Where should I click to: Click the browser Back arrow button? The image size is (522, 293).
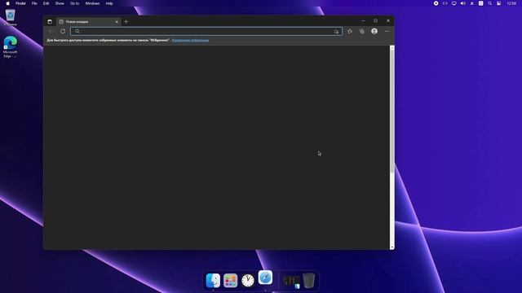51,31
